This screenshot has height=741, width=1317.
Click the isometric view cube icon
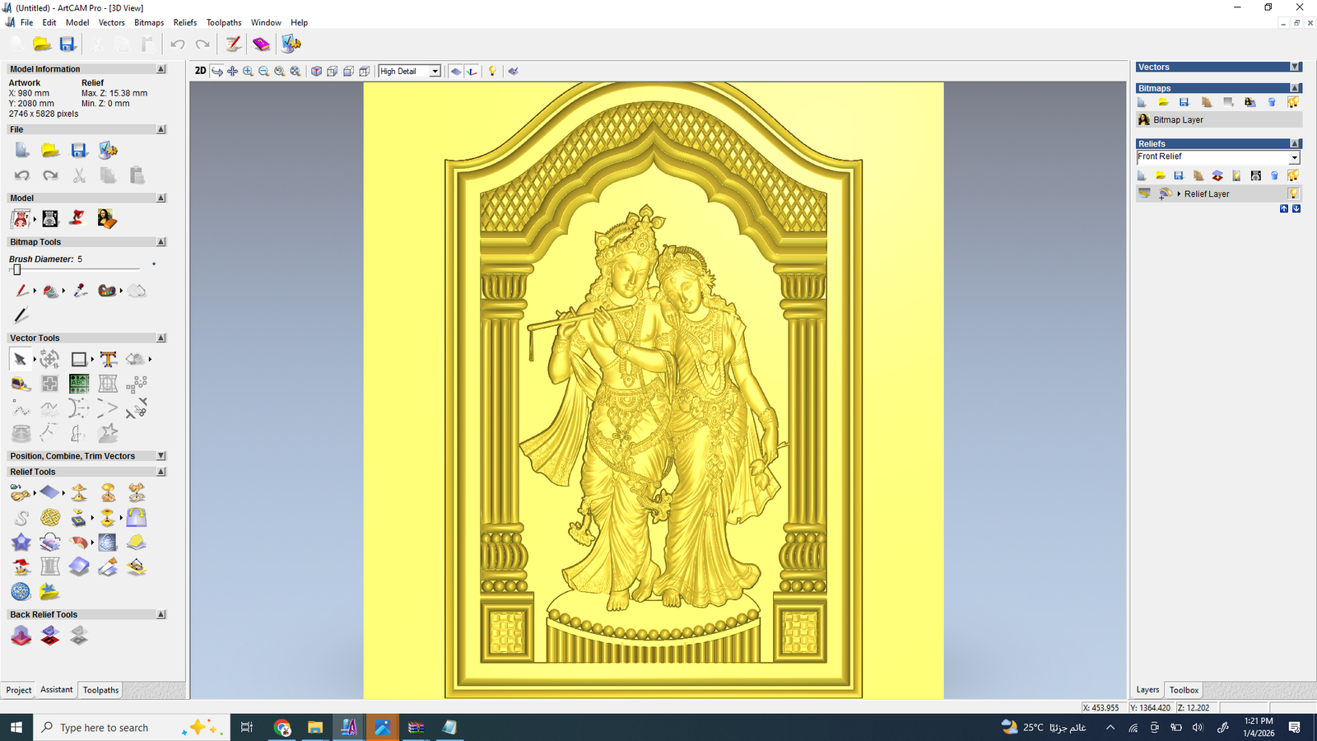[316, 72]
